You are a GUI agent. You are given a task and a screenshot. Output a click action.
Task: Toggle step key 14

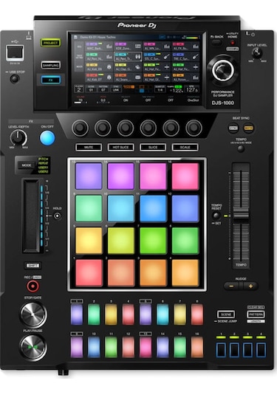click(163, 347)
